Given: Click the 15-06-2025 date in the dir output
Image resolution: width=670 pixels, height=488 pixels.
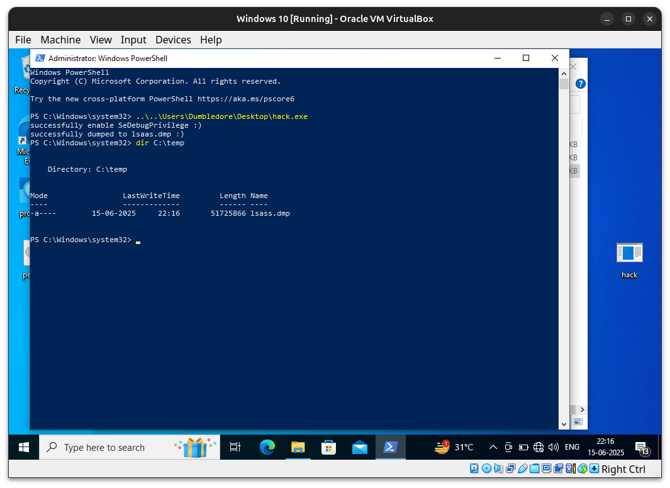Looking at the screenshot, I should [114, 213].
